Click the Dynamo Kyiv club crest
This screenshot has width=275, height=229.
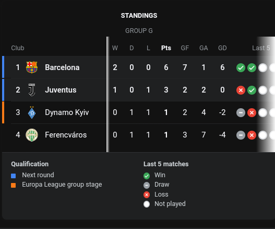32,112
